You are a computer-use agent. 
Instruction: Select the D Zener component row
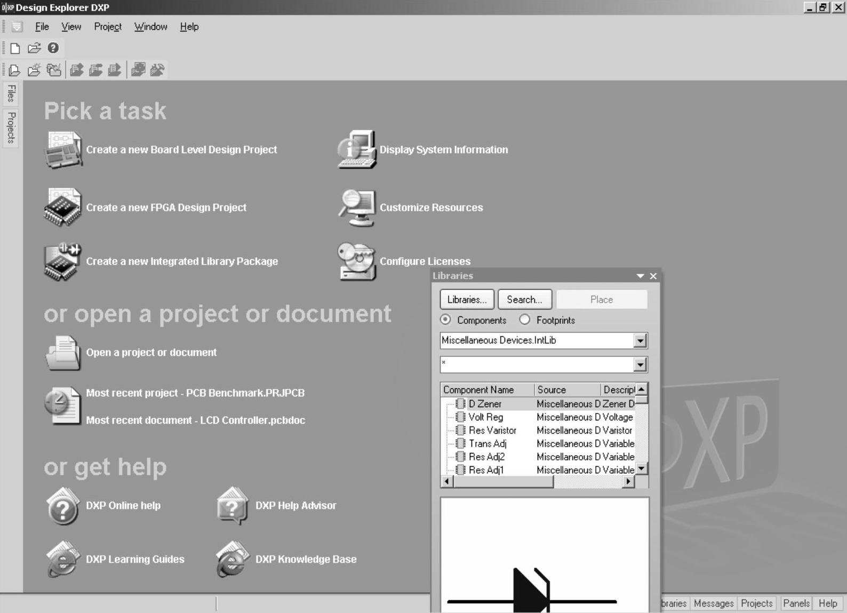(x=539, y=404)
